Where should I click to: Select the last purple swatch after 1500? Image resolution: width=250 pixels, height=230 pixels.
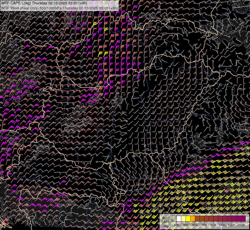coord(243,219)
